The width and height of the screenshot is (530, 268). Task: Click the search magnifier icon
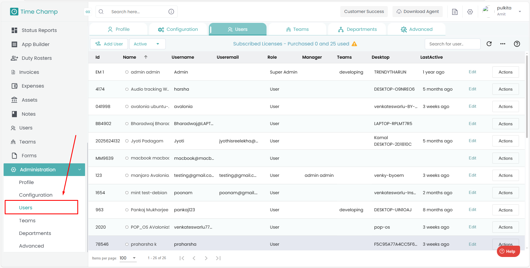[x=101, y=12]
